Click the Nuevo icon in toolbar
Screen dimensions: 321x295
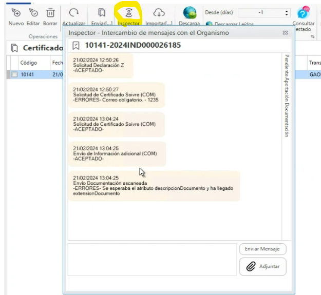coord(16,13)
